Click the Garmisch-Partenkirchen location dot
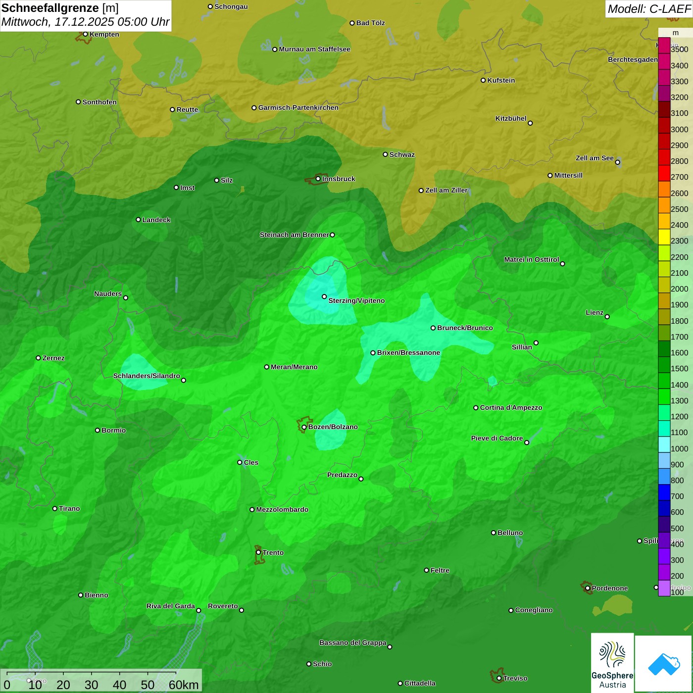 (x=254, y=108)
